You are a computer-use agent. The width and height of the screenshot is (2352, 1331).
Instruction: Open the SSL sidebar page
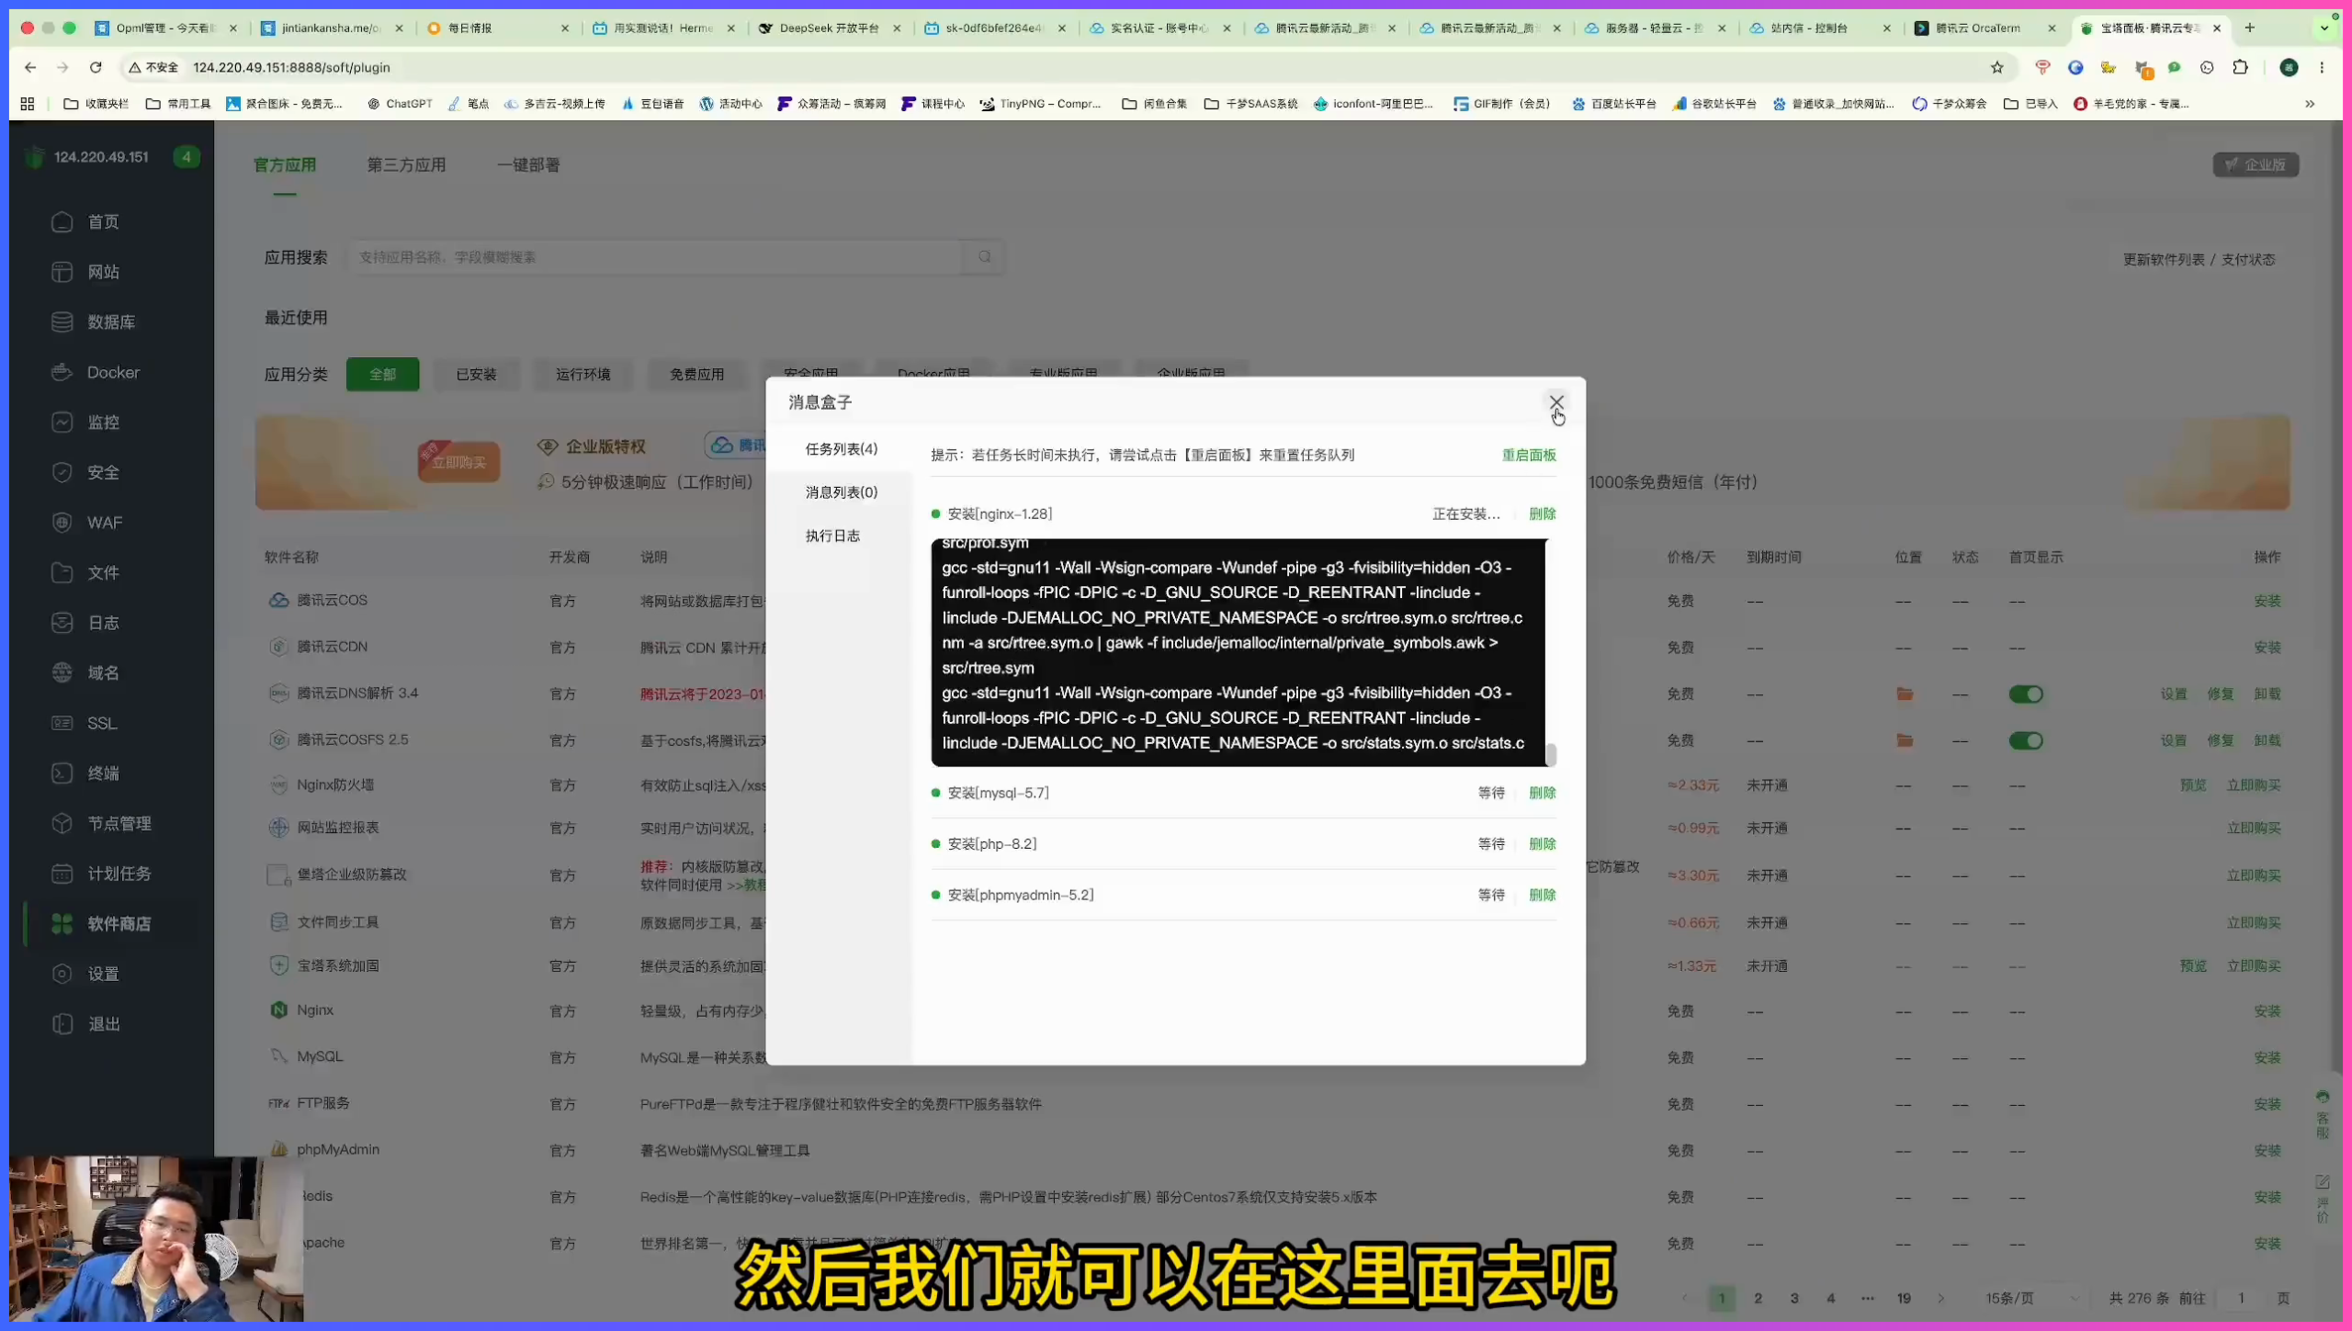click(101, 723)
